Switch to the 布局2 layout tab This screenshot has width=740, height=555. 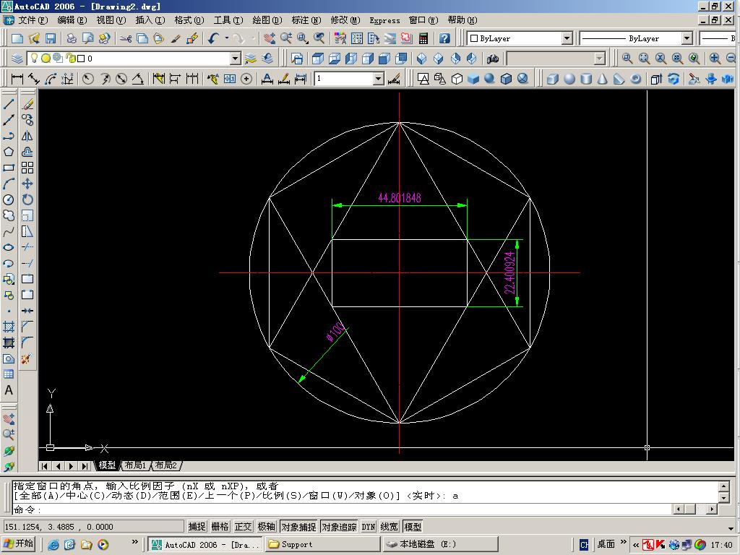pos(166,465)
